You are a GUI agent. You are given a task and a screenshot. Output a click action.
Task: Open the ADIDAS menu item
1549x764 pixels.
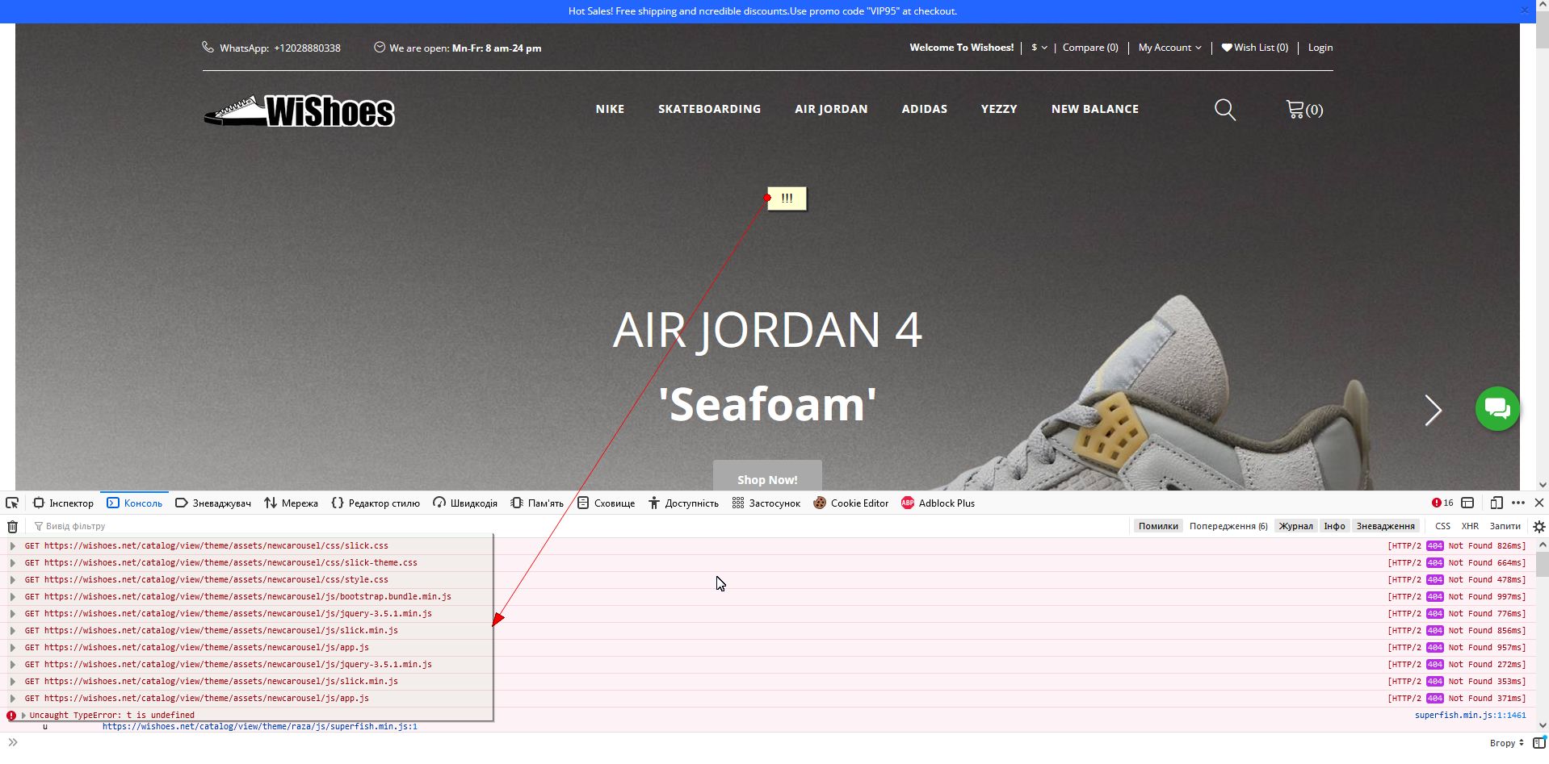pyautogui.click(x=925, y=109)
